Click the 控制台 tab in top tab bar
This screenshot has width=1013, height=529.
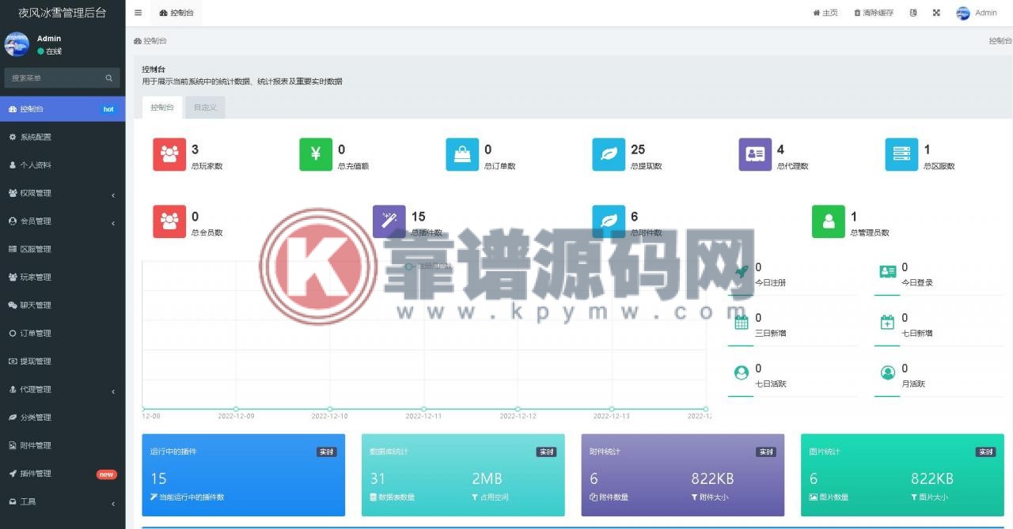176,13
